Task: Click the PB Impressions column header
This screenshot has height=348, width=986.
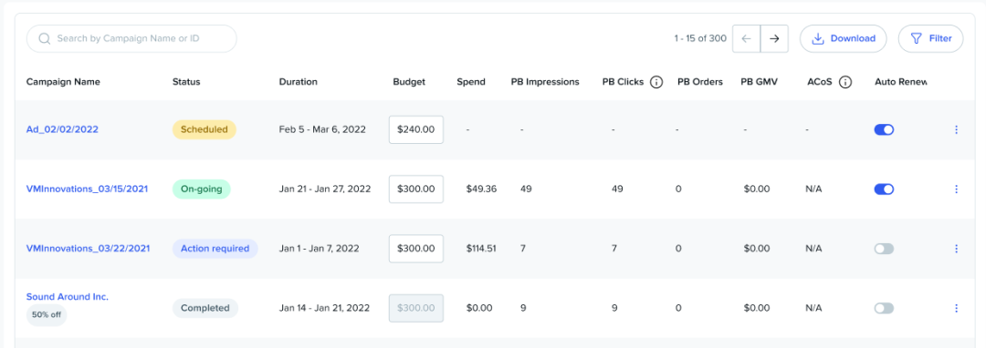Action: pos(545,82)
